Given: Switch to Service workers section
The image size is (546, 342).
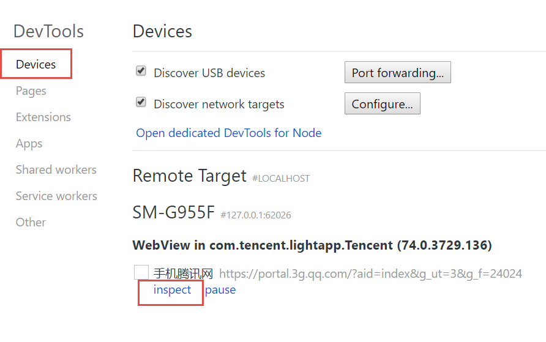Looking at the screenshot, I should (56, 196).
